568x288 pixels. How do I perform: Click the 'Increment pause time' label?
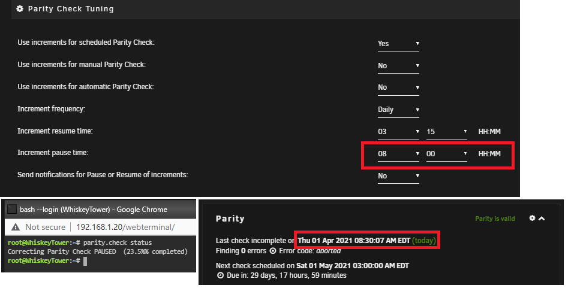coord(53,153)
